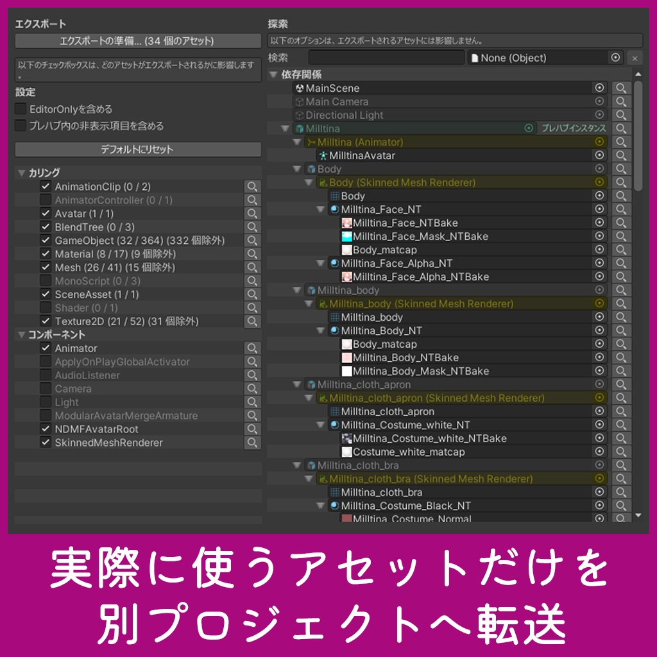
Task: Click the dependency list vertical scrollbar
Action: click(x=638, y=136)
